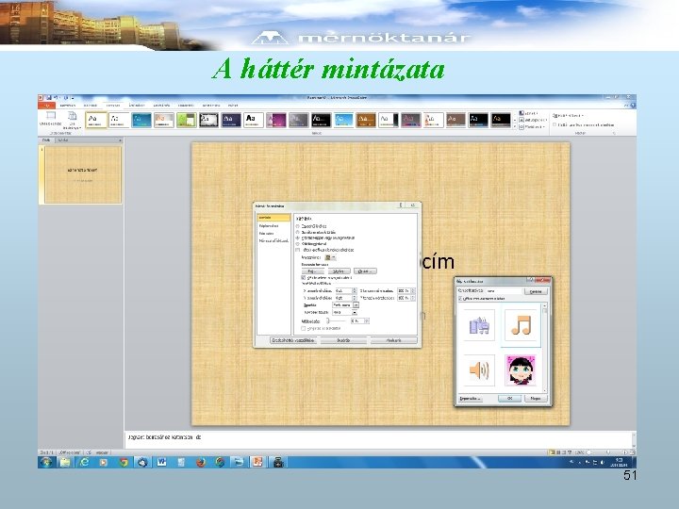Select the music note clip art thumbnail

pyautogui.click(x=521, y=325)
